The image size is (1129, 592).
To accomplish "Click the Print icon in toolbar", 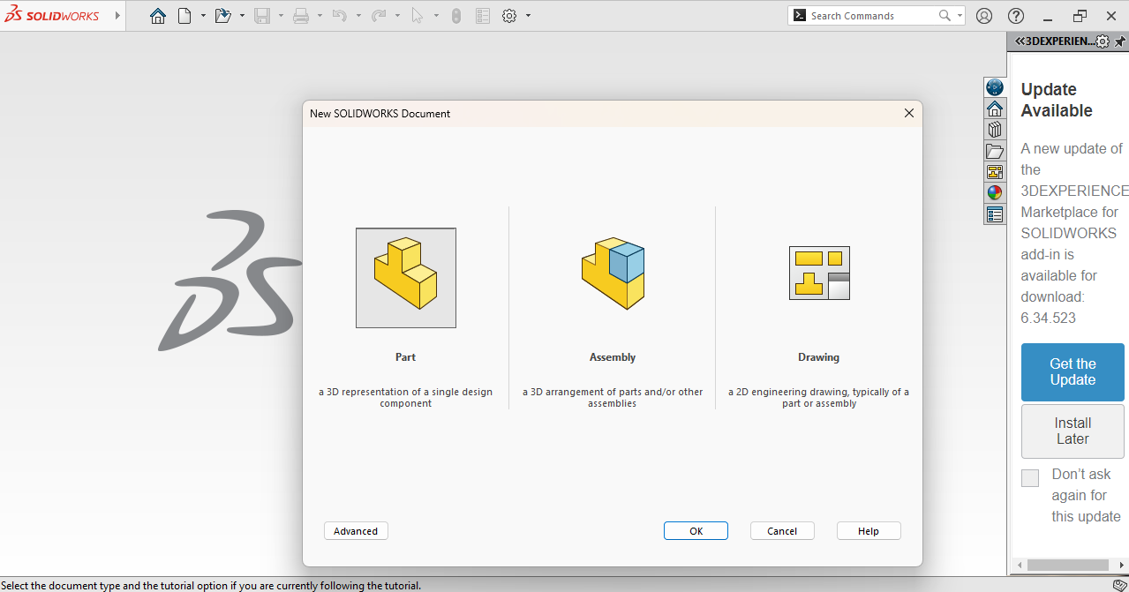I will [301, 16].
